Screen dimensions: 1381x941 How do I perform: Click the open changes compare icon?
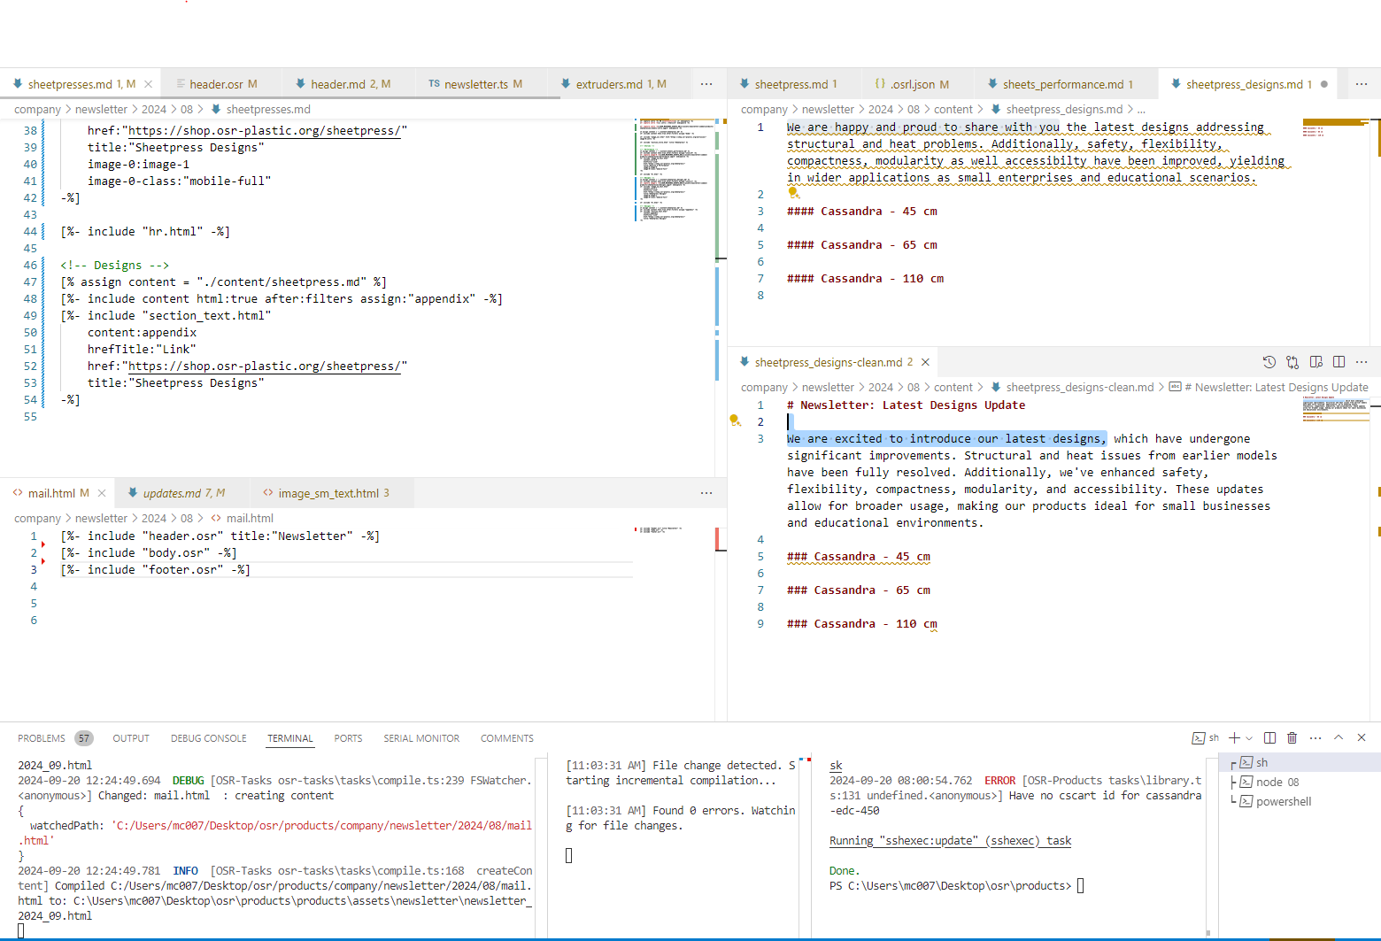click(1292, 362)
